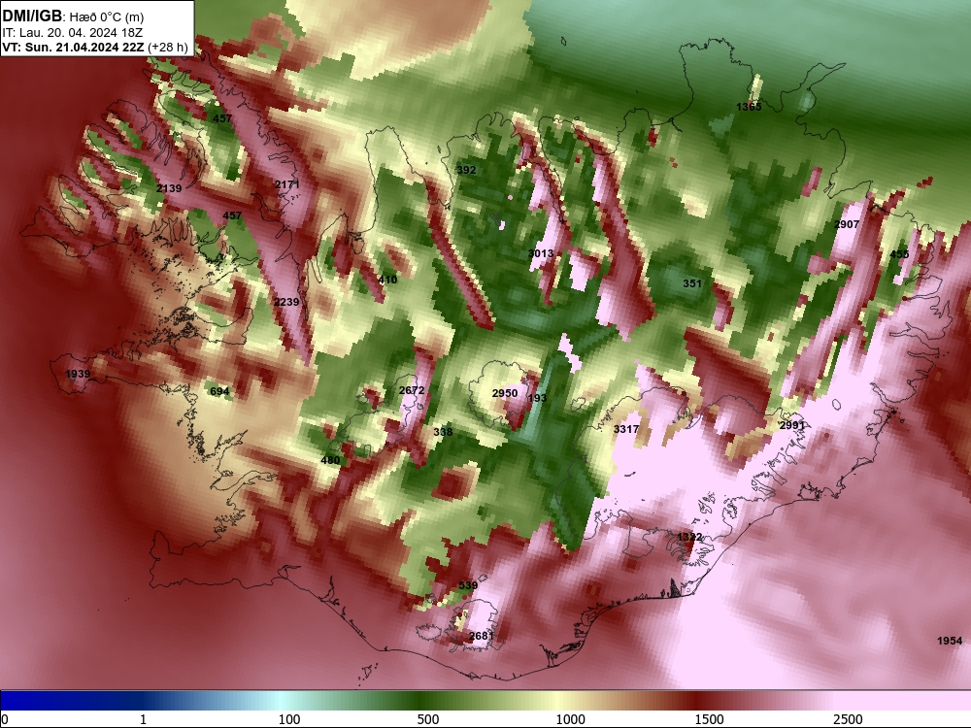The height and width of the screenshot is (728, 971).
Task: Click the map value 480
Action: point(331,460)
